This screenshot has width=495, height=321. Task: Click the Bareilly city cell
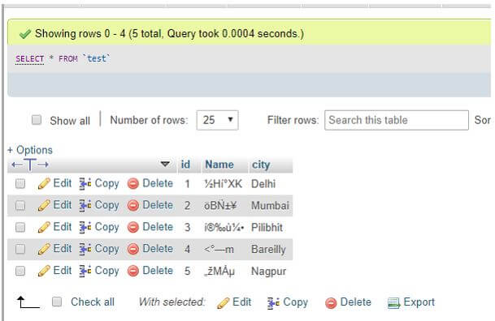click(269, 249)
